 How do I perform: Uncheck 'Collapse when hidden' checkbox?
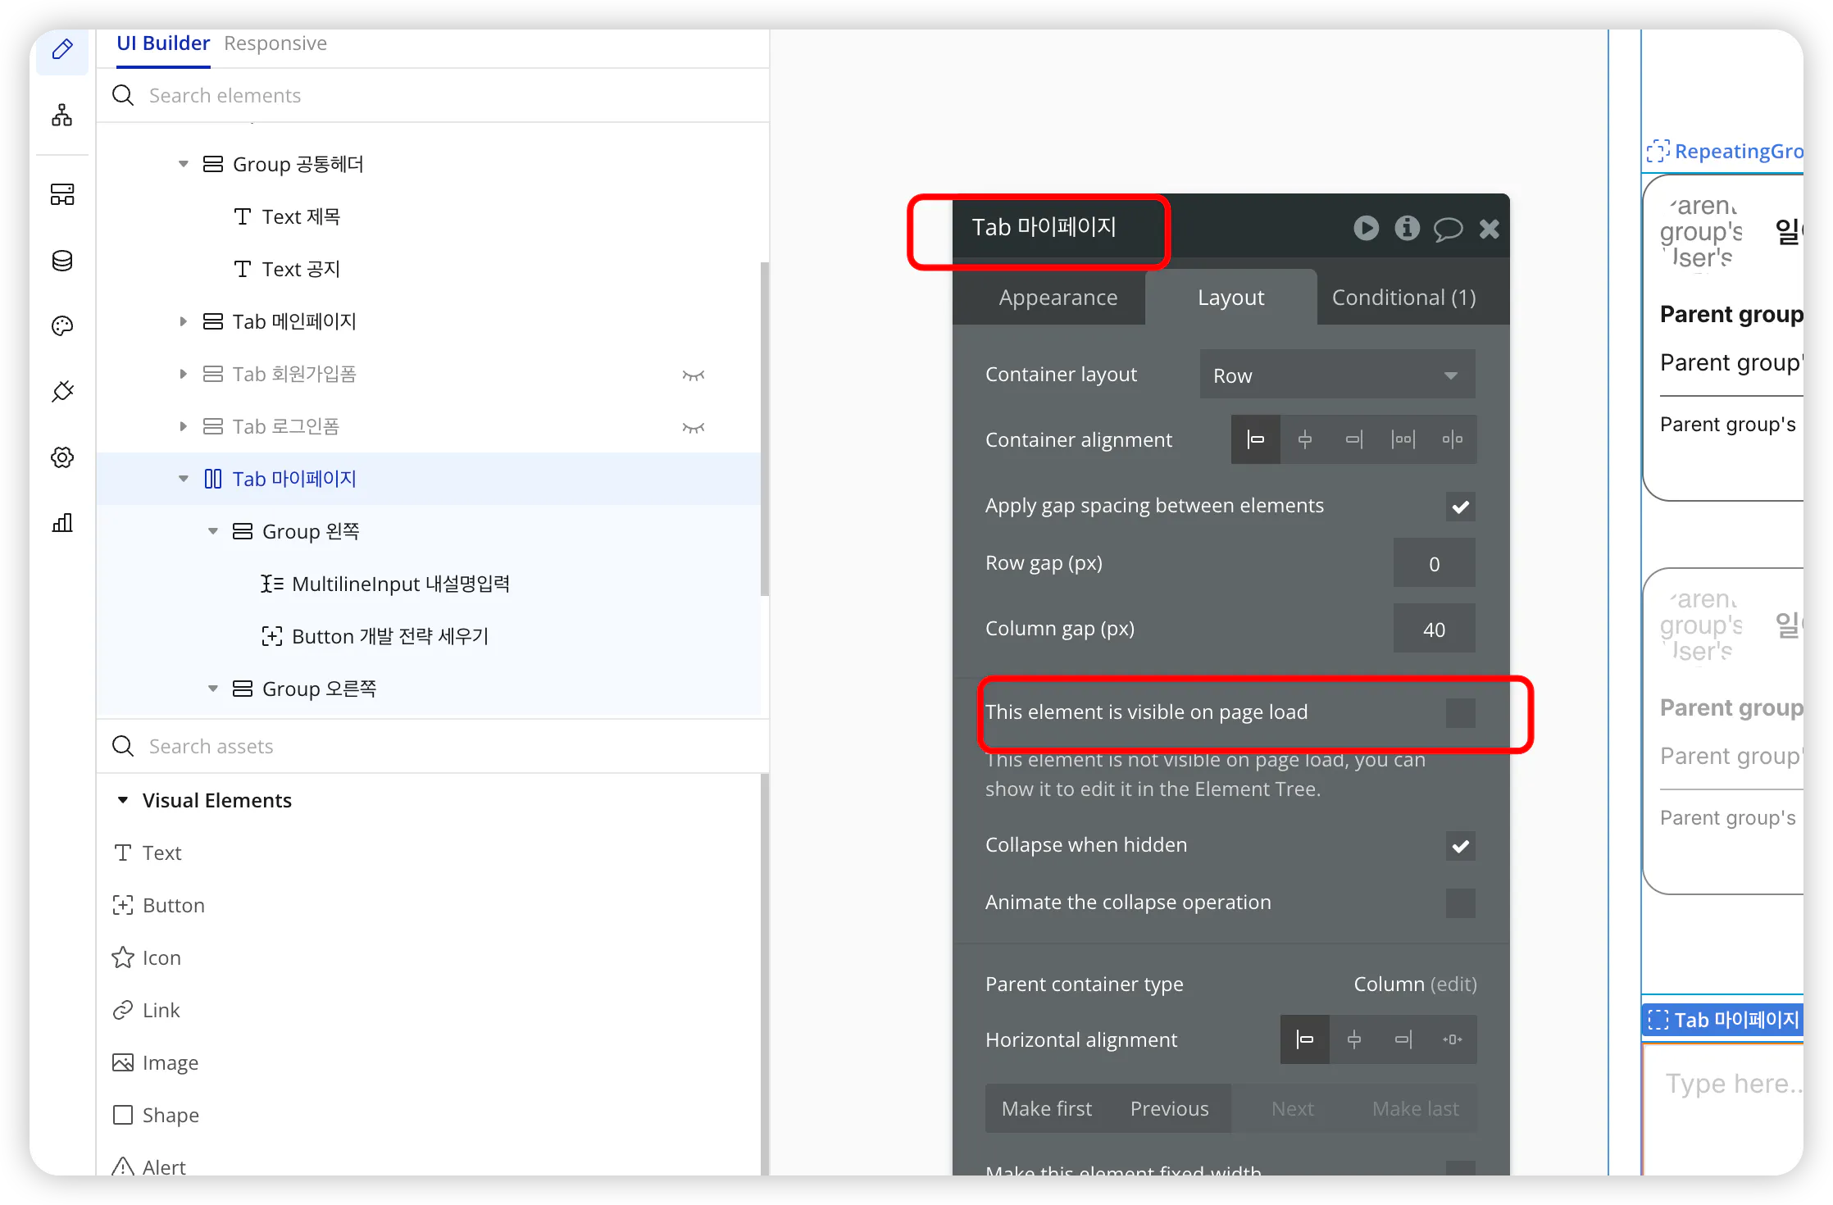coord(1460,846)
